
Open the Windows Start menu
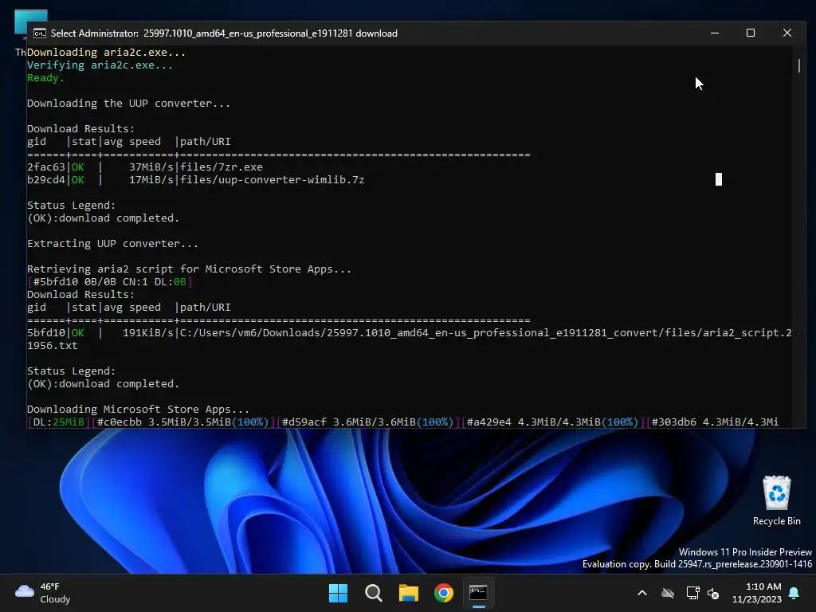[338, 593]
